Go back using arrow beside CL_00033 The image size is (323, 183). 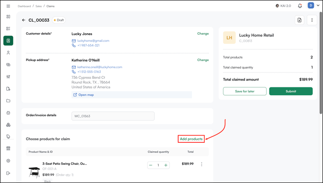click(x=24, y=20)
